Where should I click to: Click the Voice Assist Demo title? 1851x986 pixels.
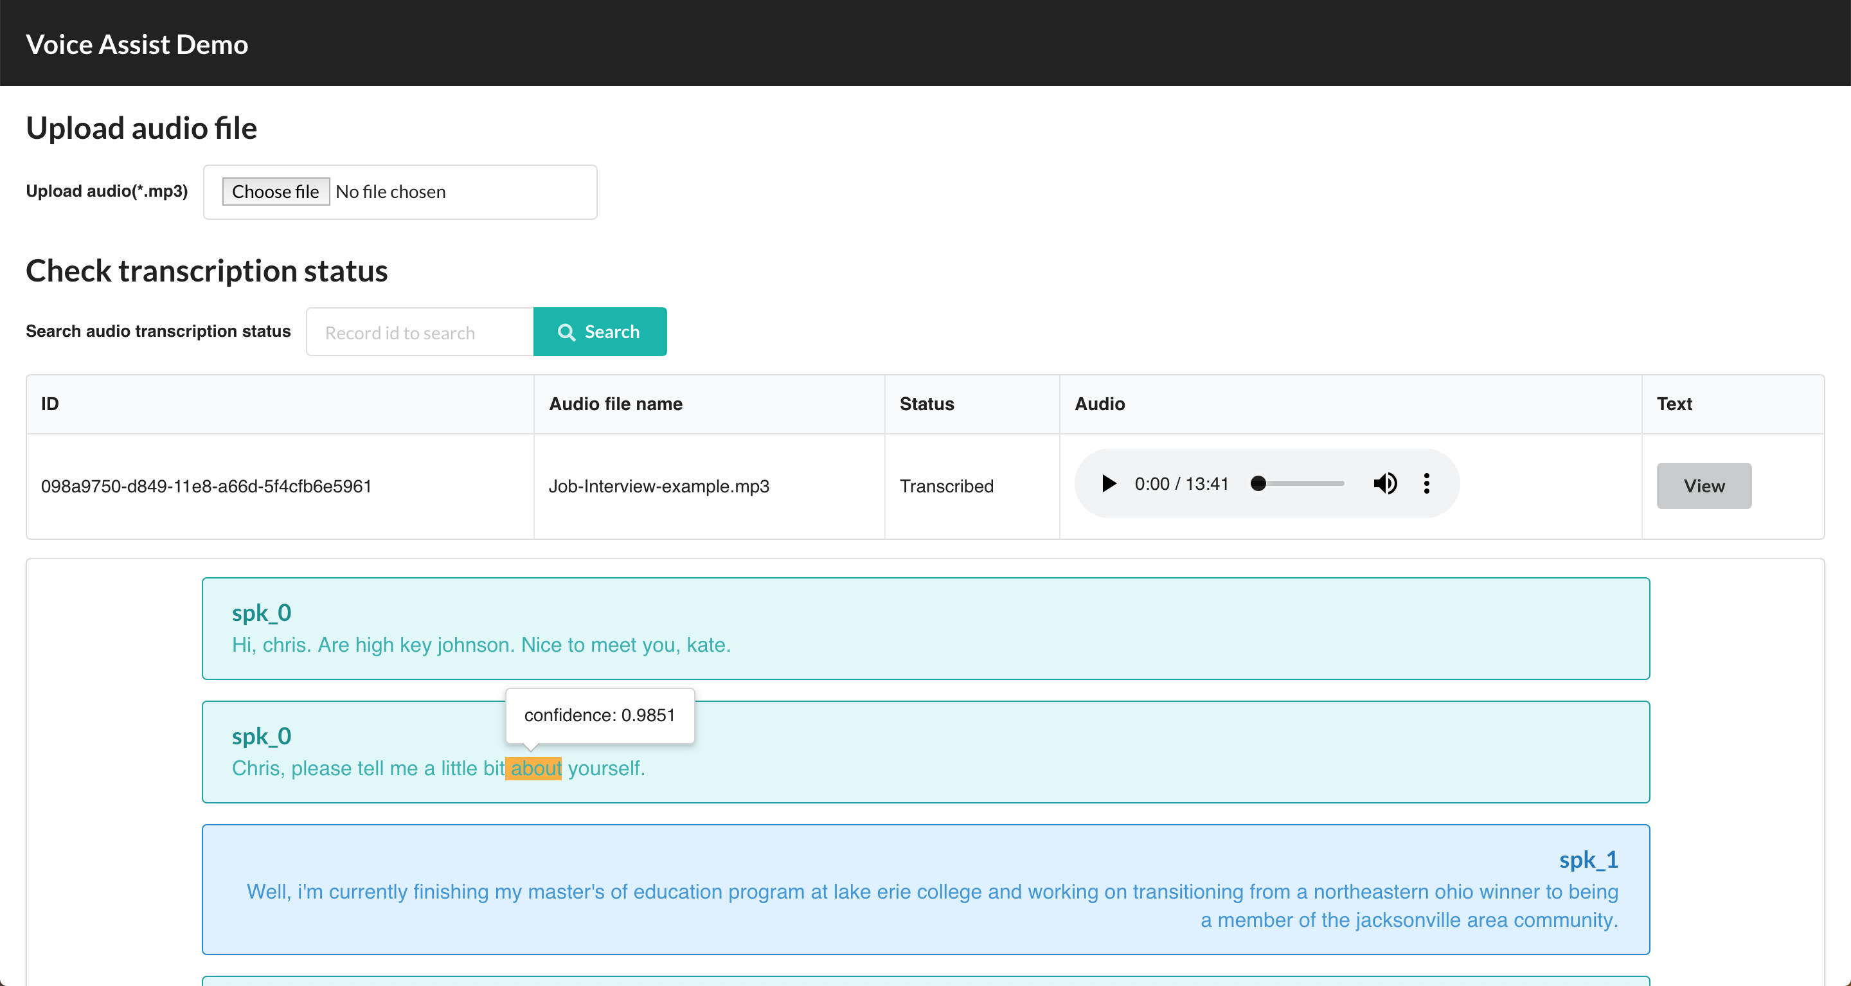pyautogui.click(x=138, y=44)
